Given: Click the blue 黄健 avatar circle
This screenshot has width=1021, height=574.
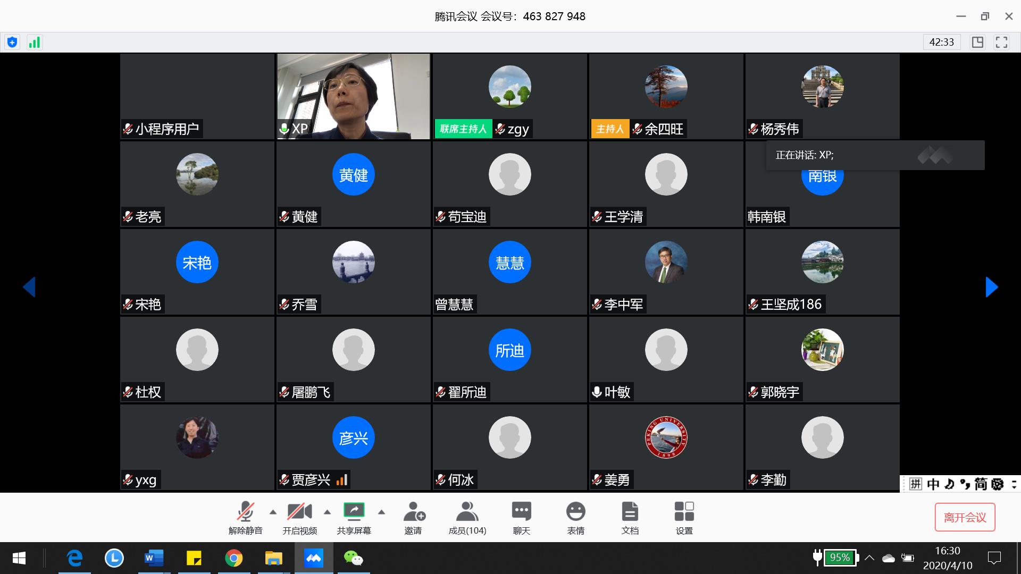Looking at the screenshot, I should tap(353, 174).
